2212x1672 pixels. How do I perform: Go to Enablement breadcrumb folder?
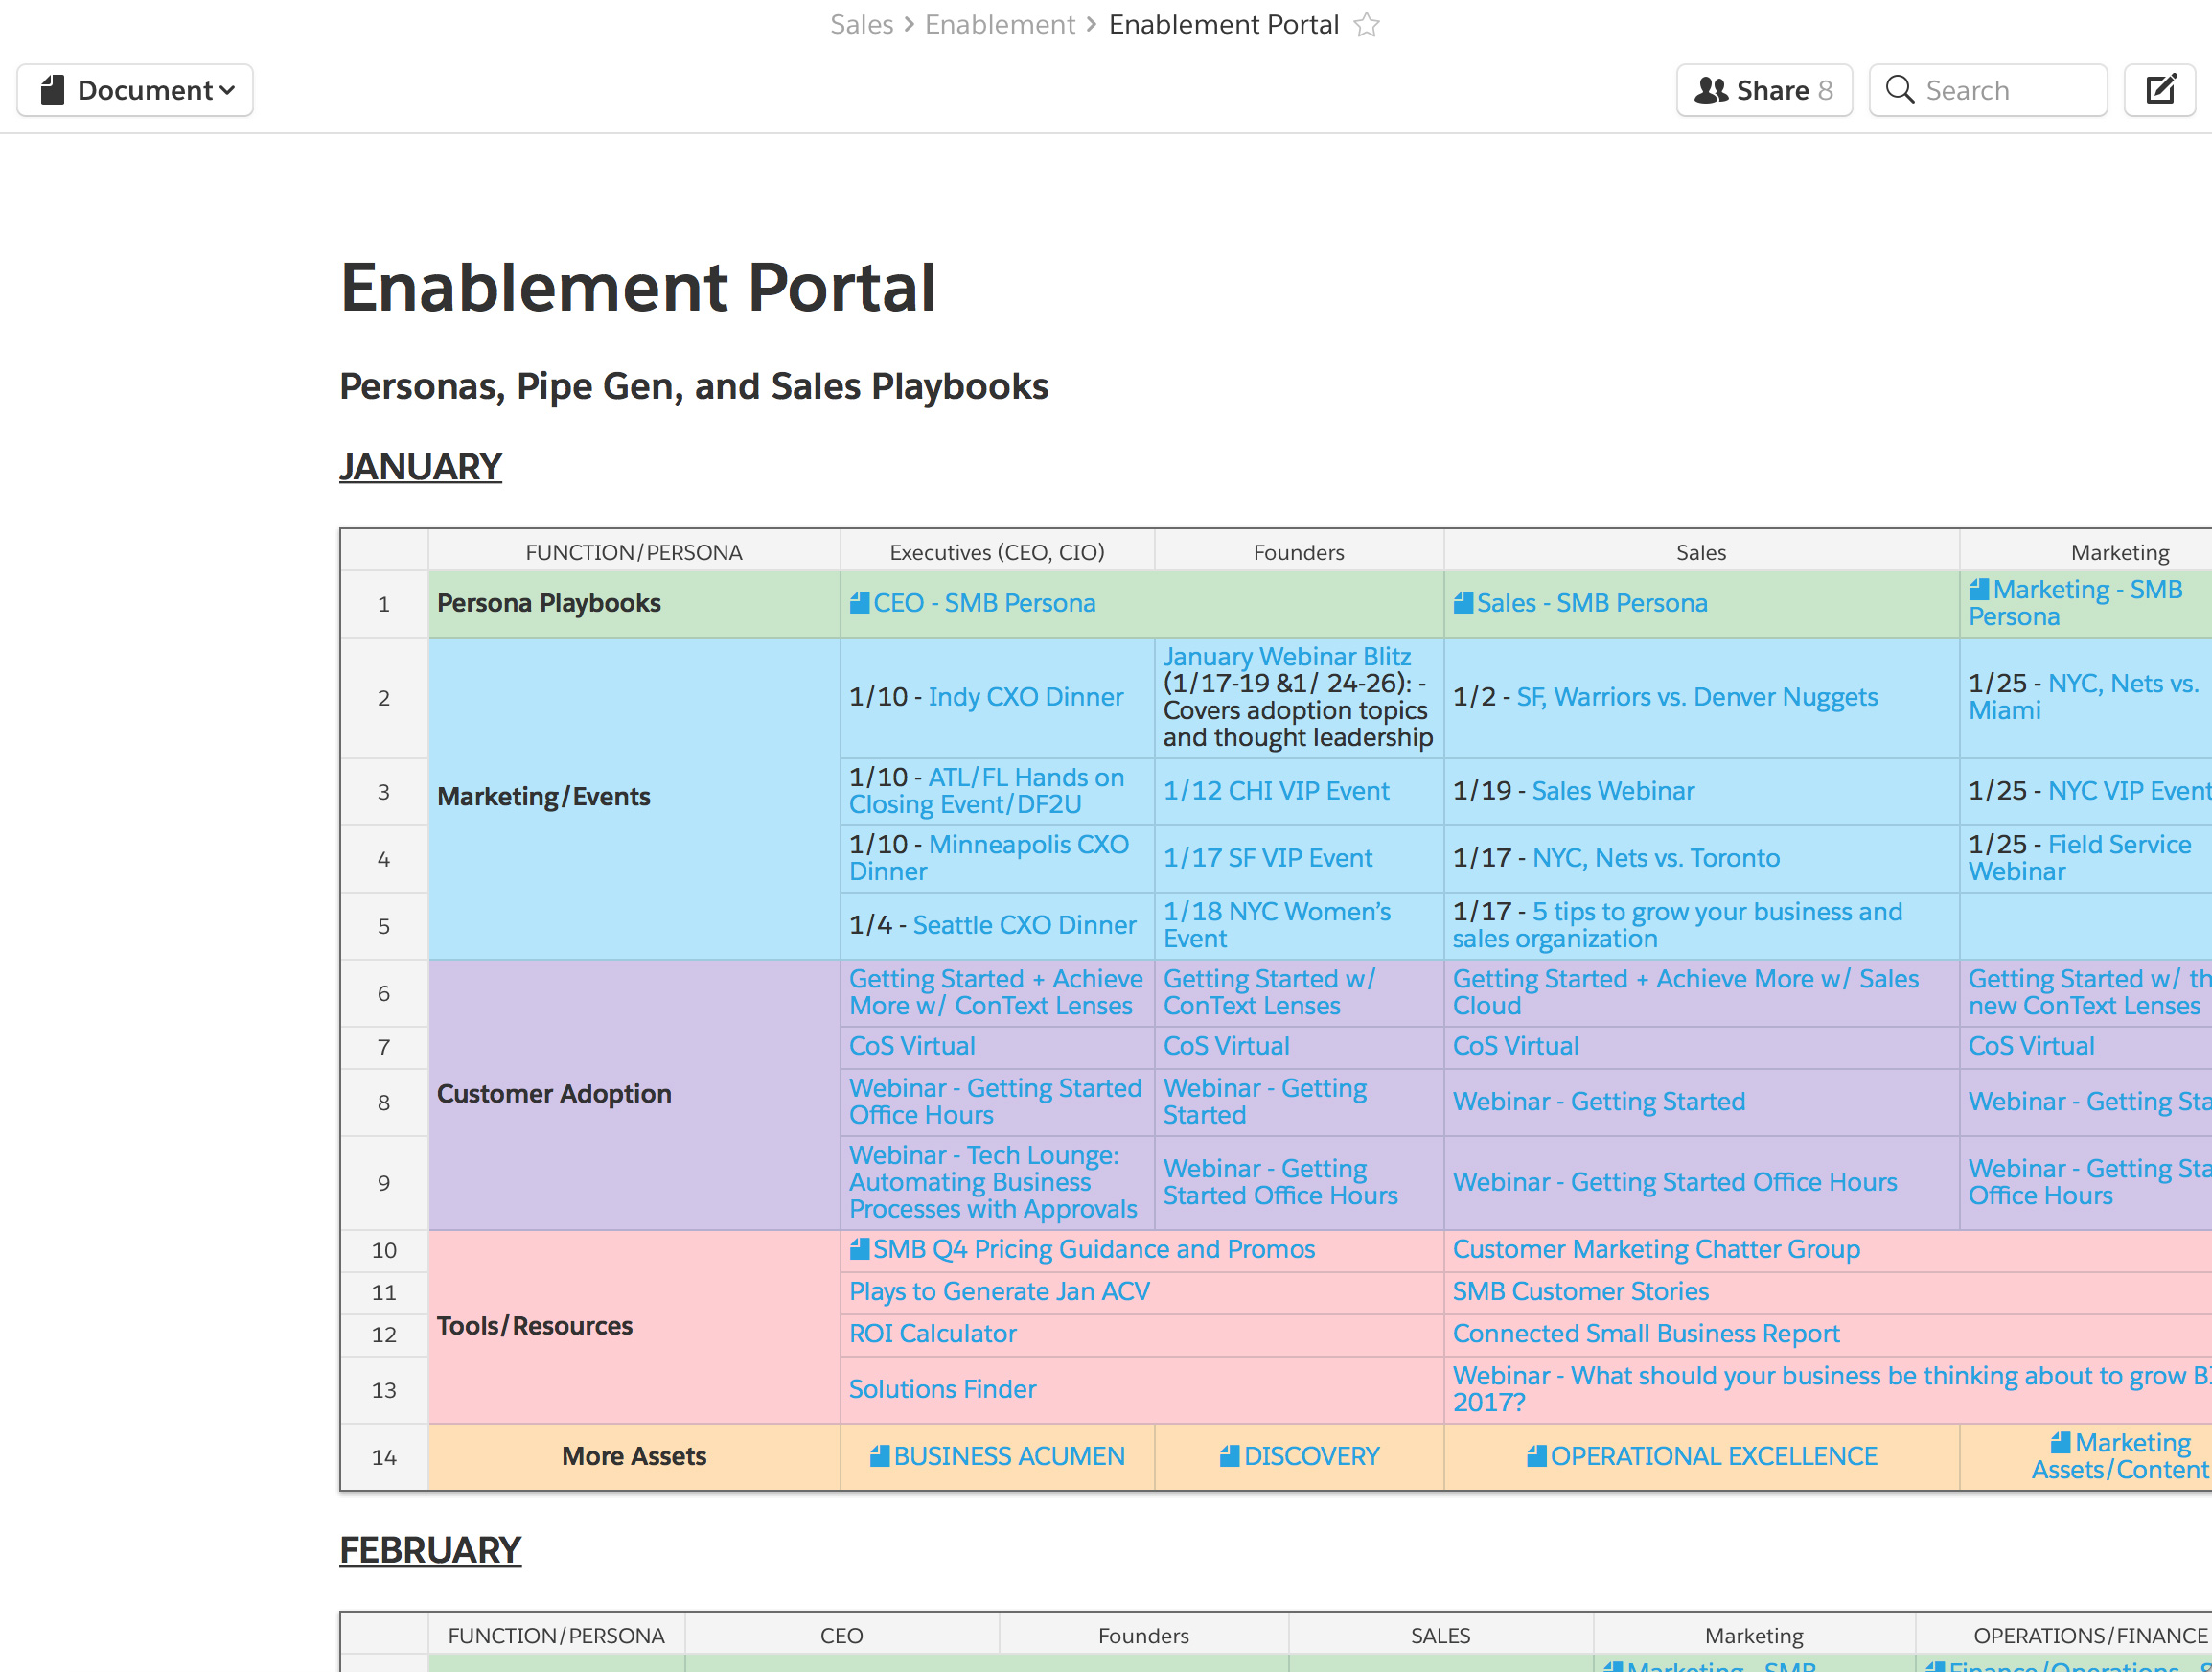[x=999, y=25]
